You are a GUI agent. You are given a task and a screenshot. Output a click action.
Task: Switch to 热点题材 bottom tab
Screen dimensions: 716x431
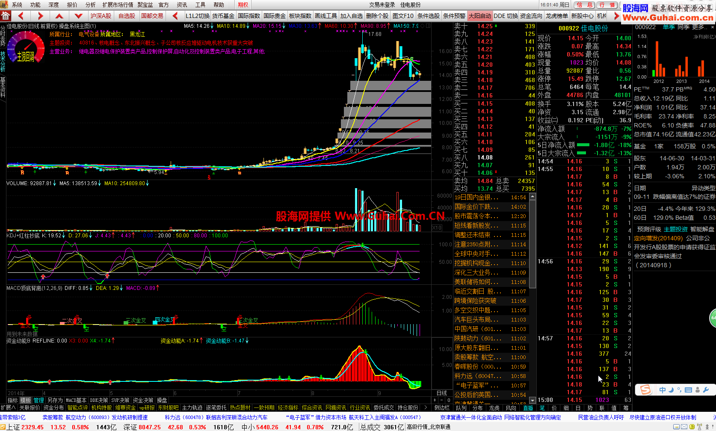coord(240,407)
